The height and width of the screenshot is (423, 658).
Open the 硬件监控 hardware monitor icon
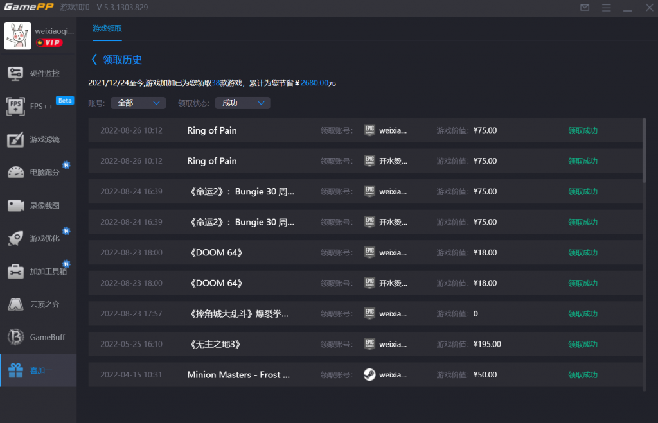(15, 73)
